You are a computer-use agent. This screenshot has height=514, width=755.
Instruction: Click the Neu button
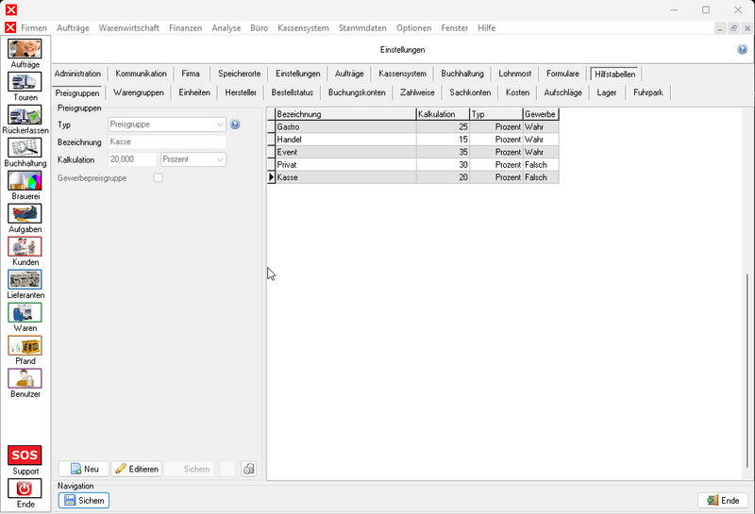coord(83,469)
